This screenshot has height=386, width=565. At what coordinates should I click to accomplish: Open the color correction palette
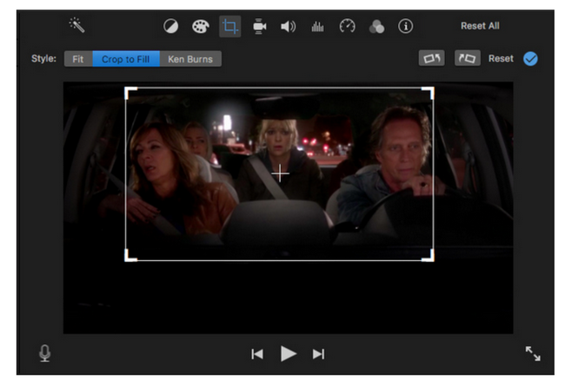(x=200, y=27)
